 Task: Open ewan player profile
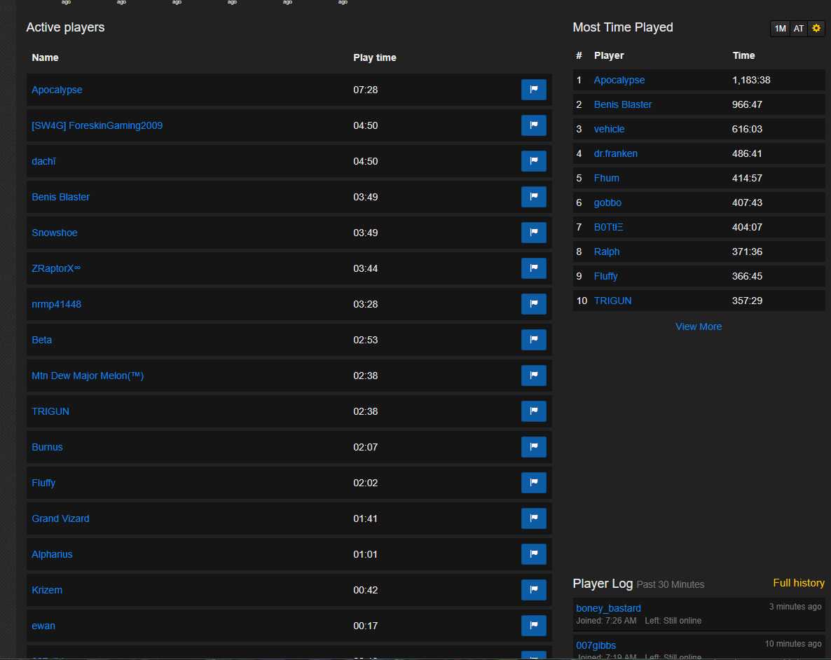click(x=43, y=626)
